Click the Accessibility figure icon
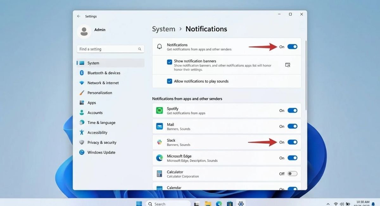 pos(82,132)
